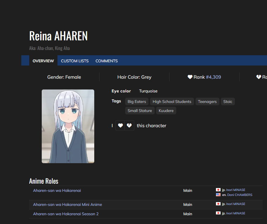Open voice actor Dani CHAMBERS page
The image size is (267, 224).
240,195
